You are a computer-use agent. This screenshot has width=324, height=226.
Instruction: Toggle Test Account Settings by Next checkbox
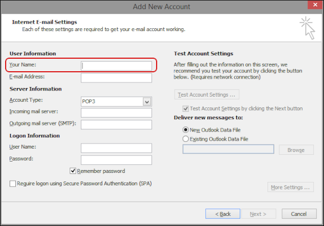(x=185, y=108)
